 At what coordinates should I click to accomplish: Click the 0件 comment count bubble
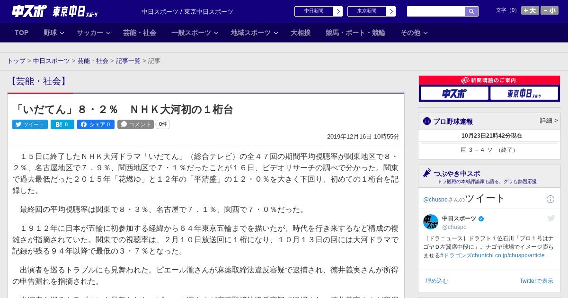(x=163, y=124)
